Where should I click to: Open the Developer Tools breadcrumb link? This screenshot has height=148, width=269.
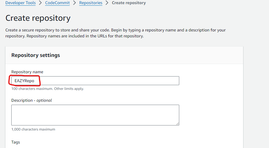[x=21, y=3]
